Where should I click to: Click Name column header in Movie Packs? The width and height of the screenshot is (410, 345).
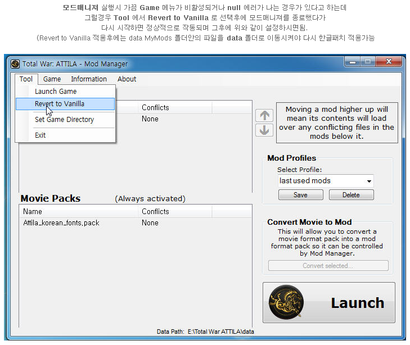[78, 211]
